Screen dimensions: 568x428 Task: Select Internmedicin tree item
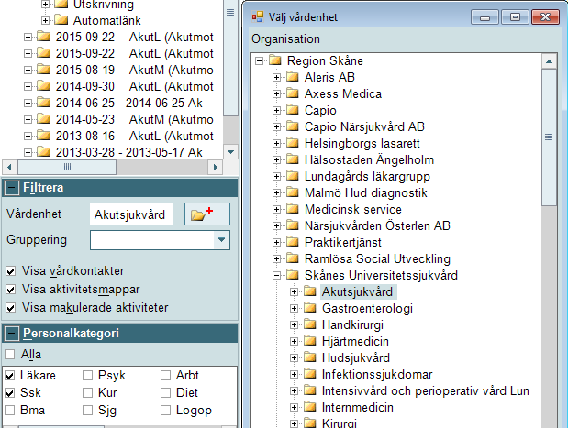point(358,407)
